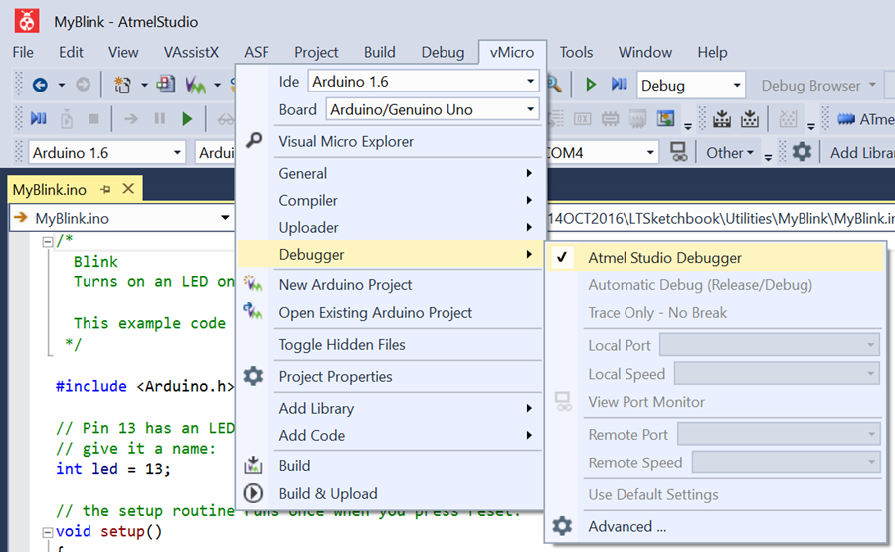The height and width of the screenshot is (552, 895).
Task: Toggle Trace Only - No Break option
Action: point(657,313)
